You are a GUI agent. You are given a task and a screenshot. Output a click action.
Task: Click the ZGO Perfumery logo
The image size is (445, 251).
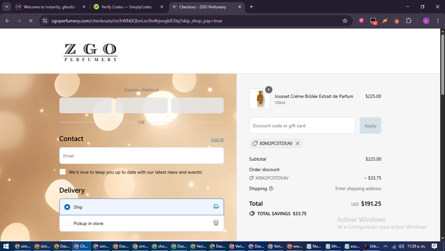[90, 52]
